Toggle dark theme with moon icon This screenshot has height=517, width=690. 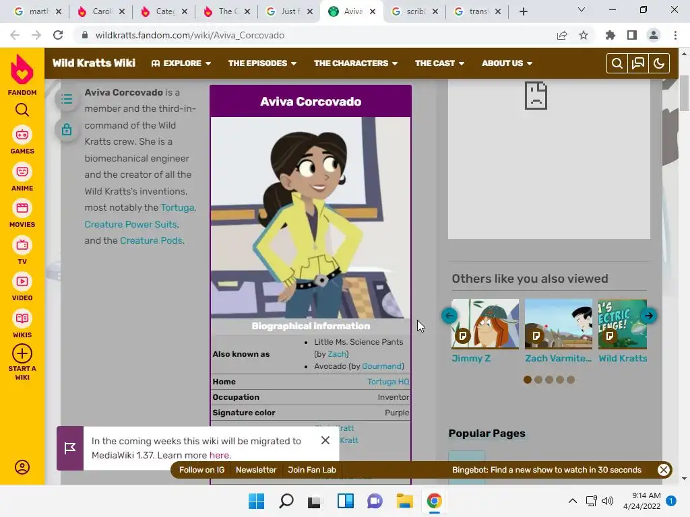(x=659, y=63)
